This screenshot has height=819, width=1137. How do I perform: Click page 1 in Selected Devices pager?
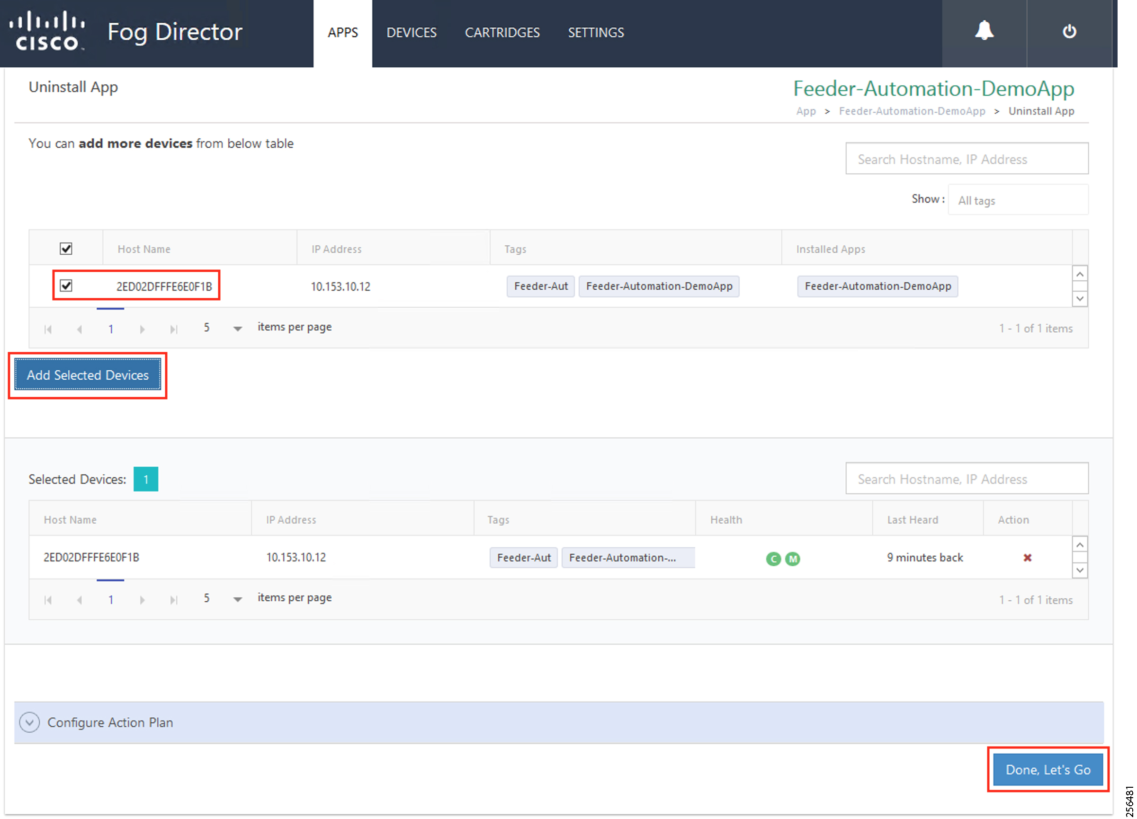click(111, 600)
